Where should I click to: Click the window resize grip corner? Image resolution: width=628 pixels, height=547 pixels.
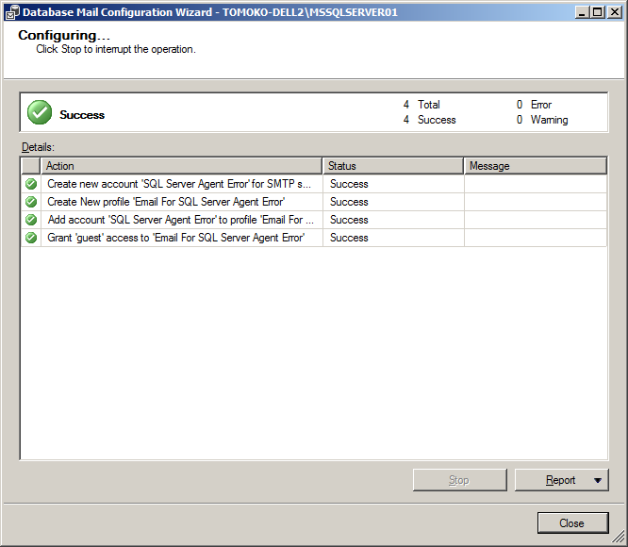620,538
